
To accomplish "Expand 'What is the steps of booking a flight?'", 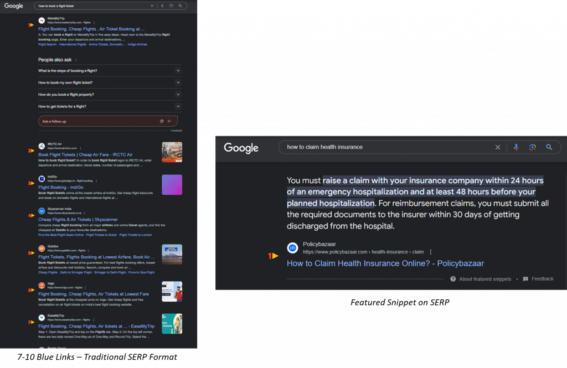I will point(110,71).
